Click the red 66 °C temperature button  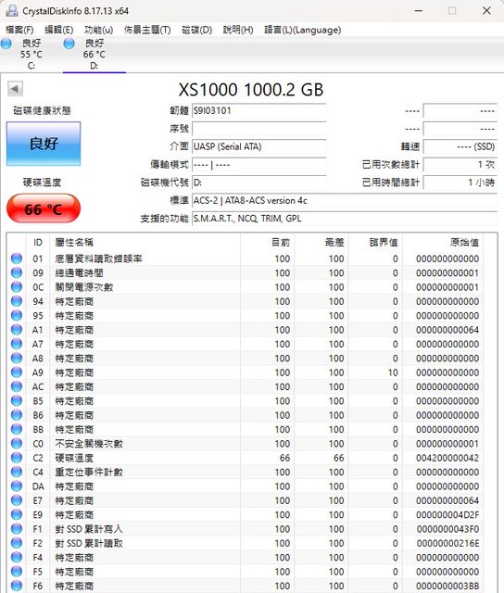pos(44,208)
